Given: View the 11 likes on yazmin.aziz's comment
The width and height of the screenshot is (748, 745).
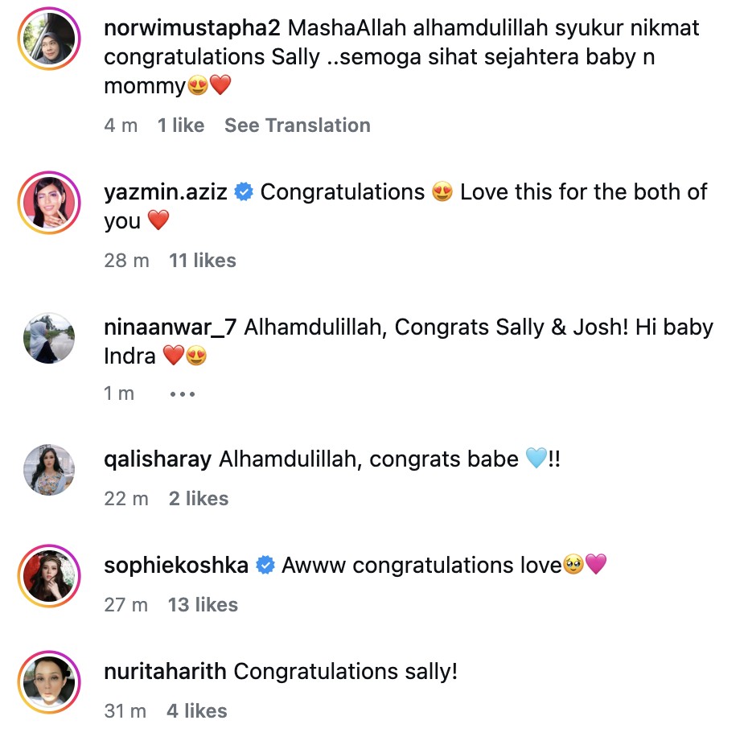Looking at the screenshot, I should pos(203,261).
